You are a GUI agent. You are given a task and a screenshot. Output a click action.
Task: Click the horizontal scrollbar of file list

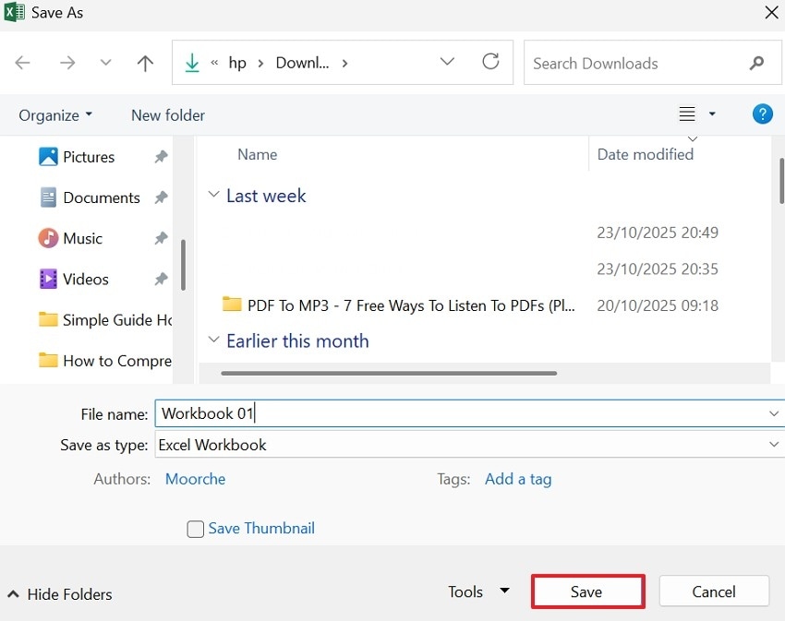coord(389,374)
